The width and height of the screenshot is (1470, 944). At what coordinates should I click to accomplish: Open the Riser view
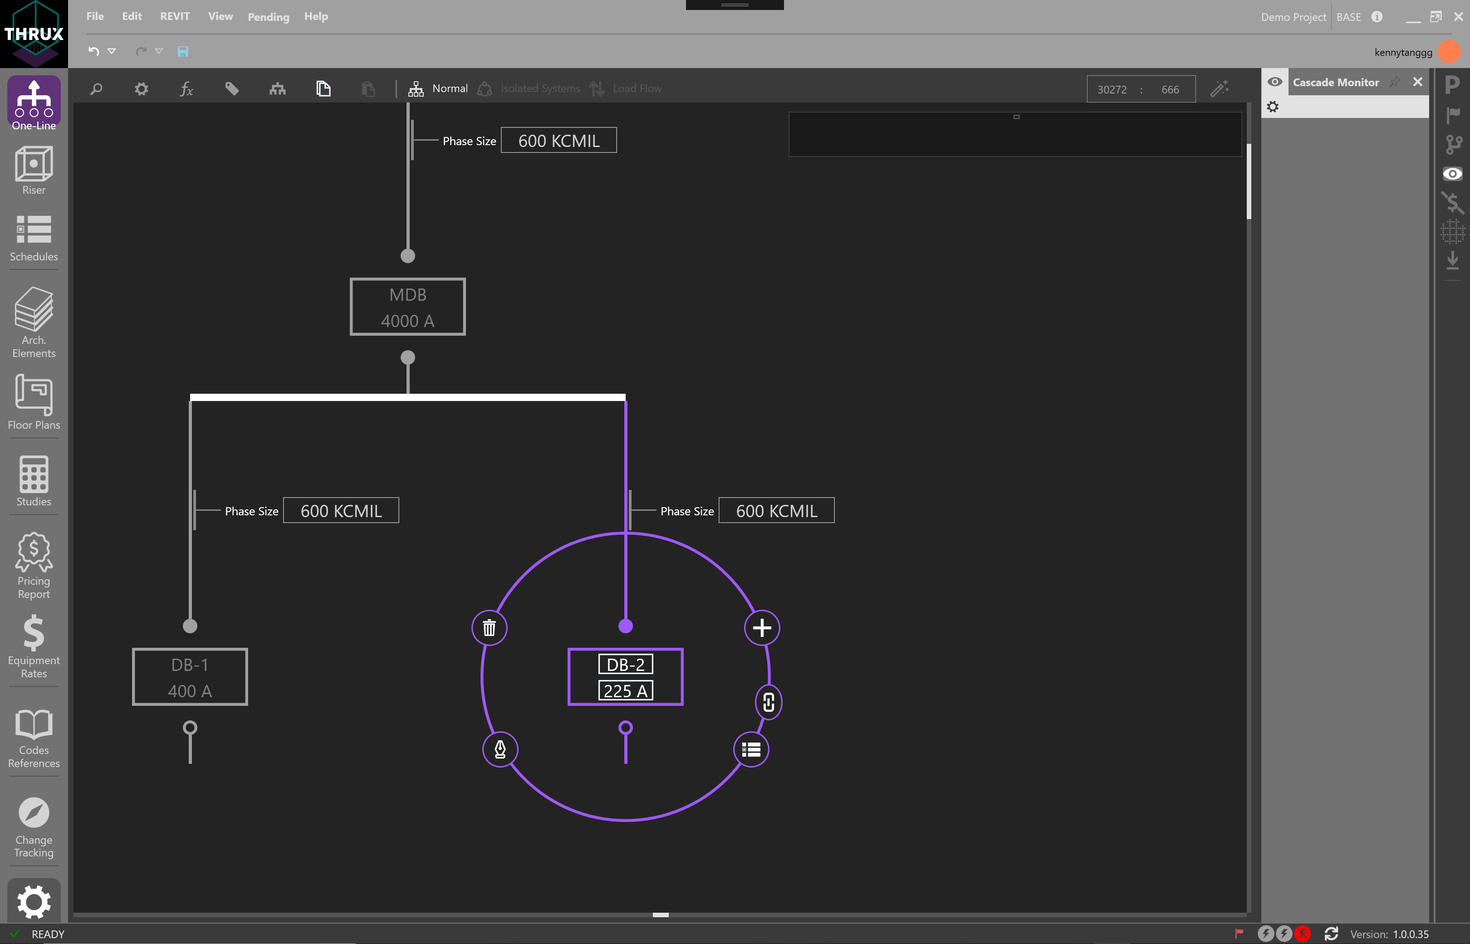point(33,171)
